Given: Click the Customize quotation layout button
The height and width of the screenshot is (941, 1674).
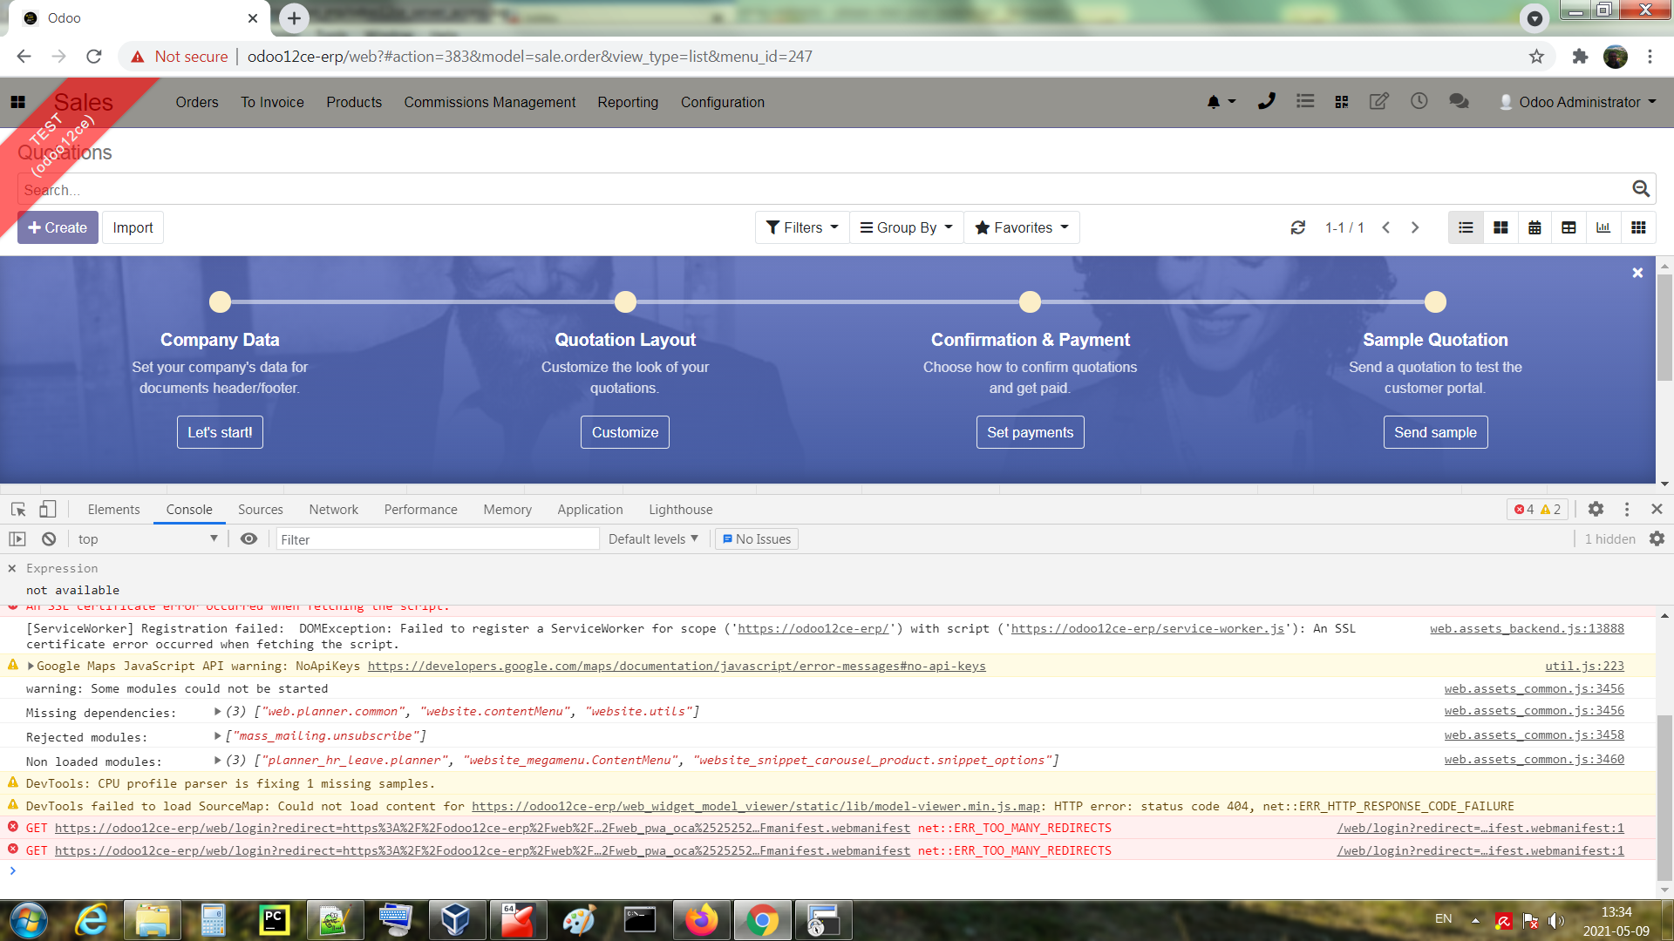Looking at the screenshot, I should click(x=624, y=431).
